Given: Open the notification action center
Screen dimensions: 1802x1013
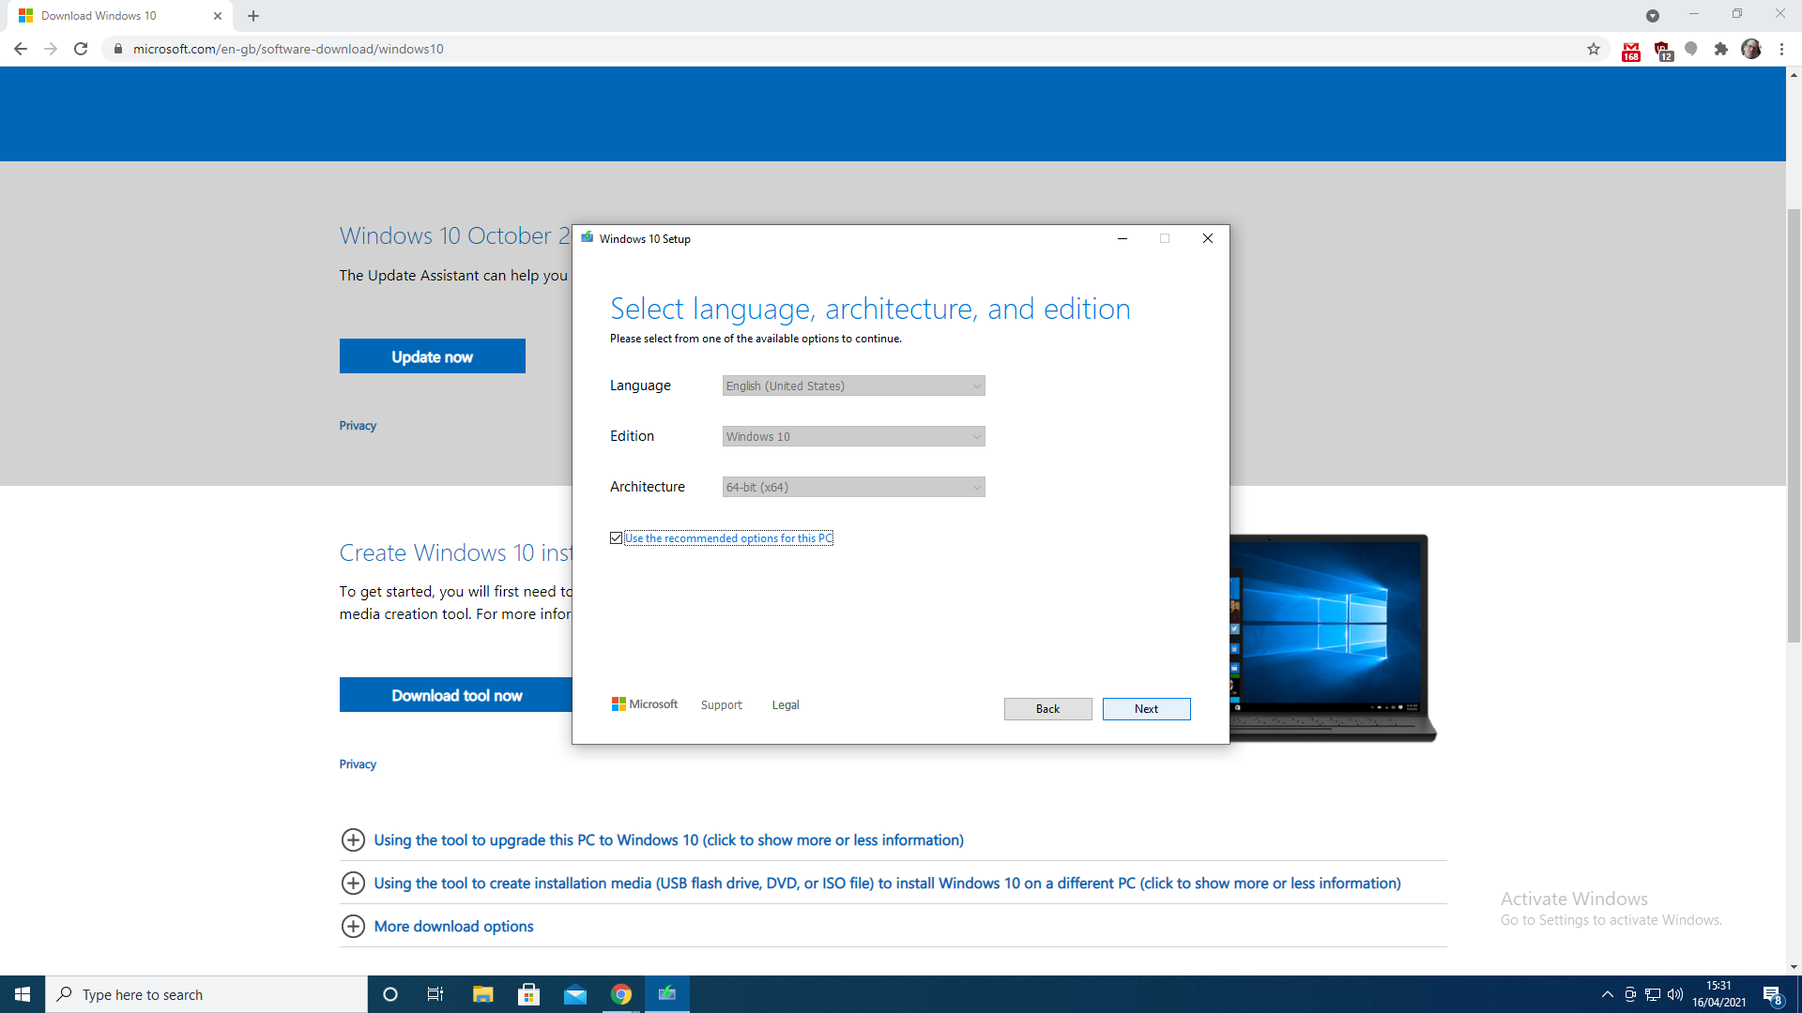Looking at the screenshot, I should 1773,994.
